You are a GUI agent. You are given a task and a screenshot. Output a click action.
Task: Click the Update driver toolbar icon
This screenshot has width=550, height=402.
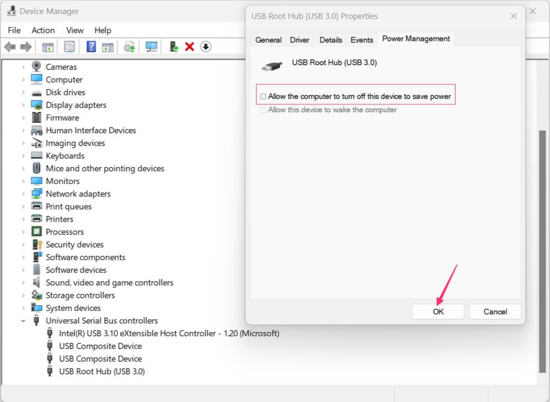tap(129, 47)
